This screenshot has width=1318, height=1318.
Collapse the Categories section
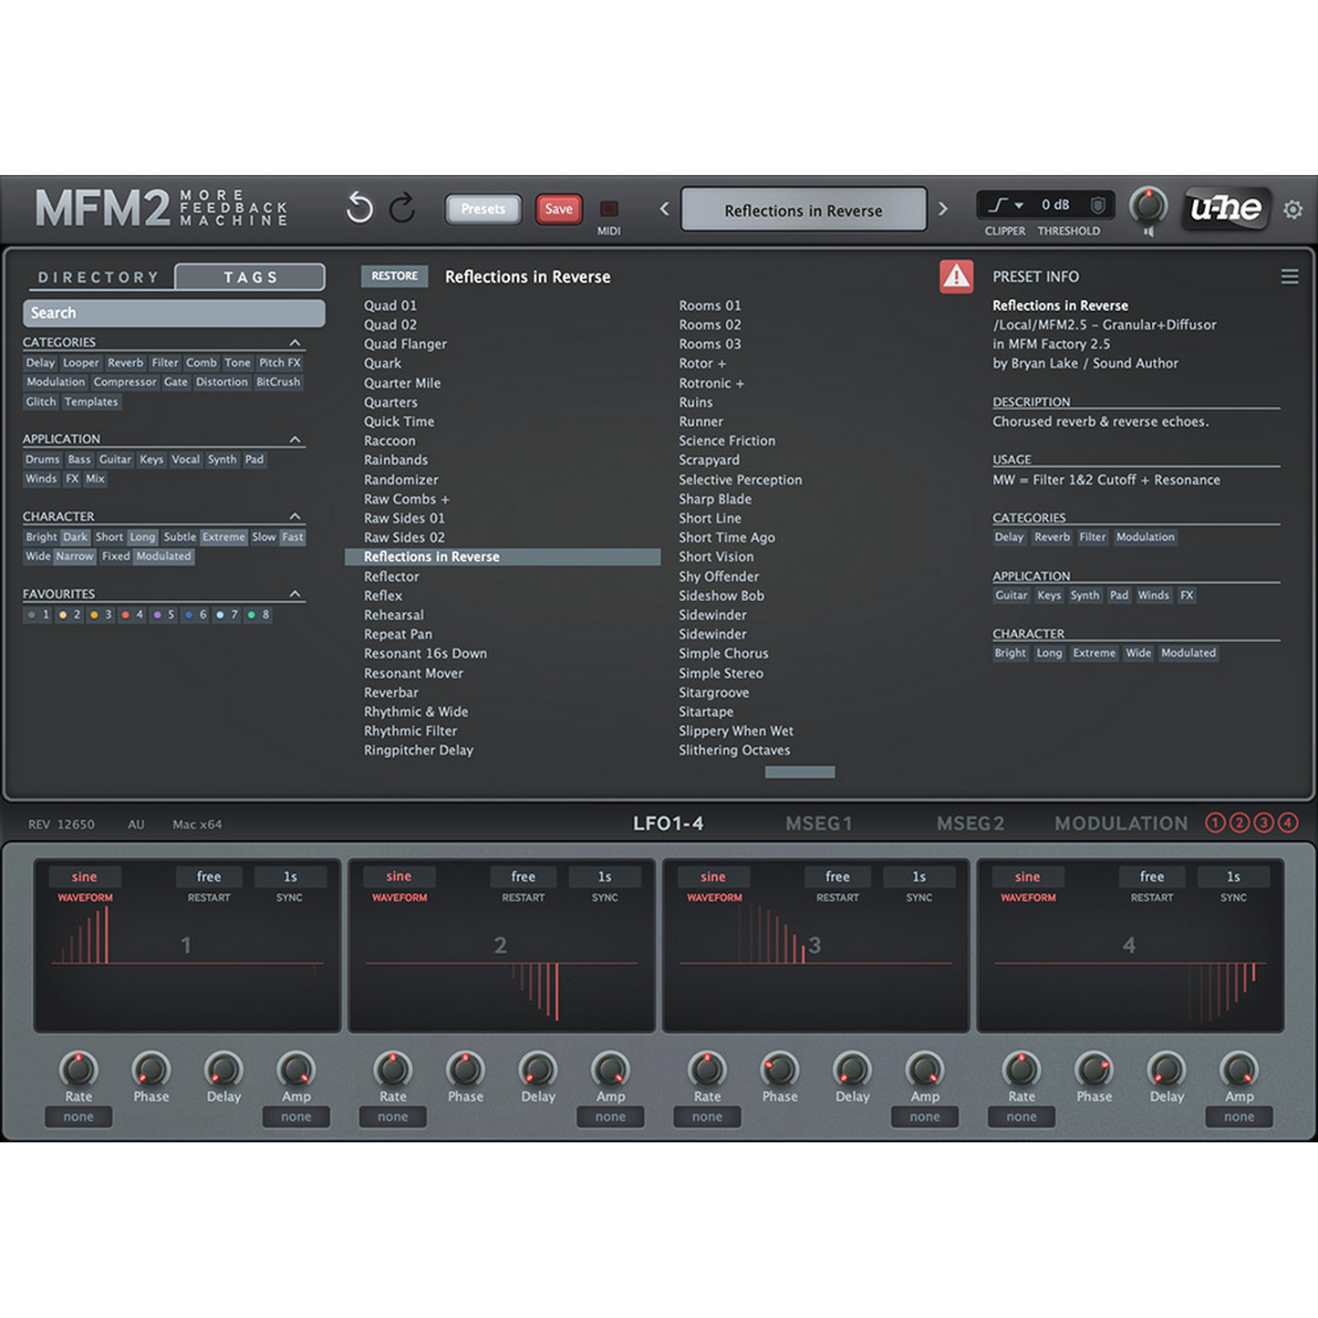295,343
